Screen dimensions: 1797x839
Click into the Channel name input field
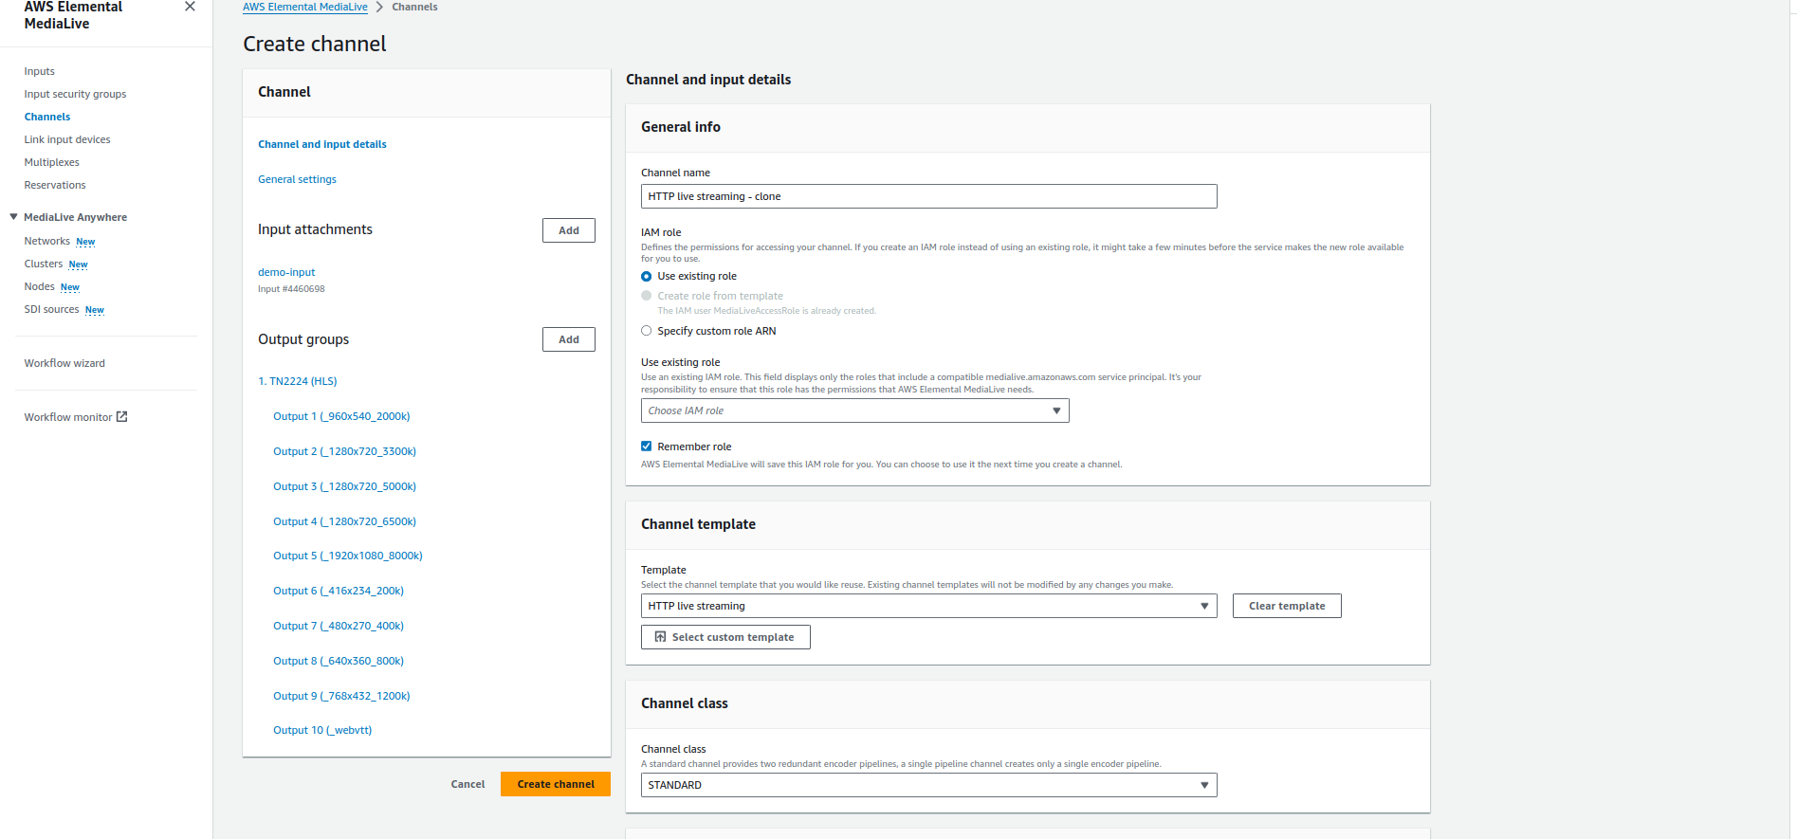tap(929, 196)
